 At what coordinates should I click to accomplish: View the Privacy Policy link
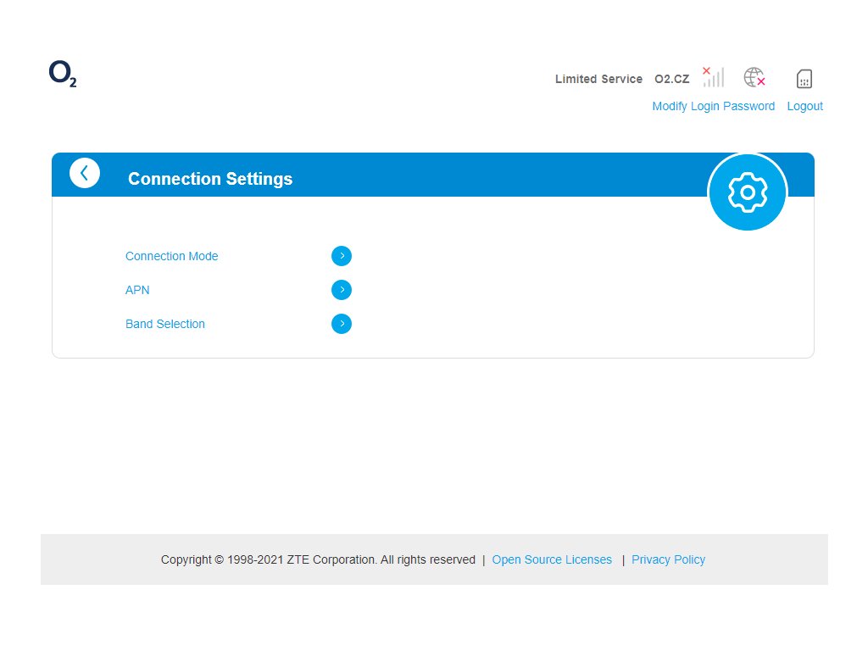[668, 559]
